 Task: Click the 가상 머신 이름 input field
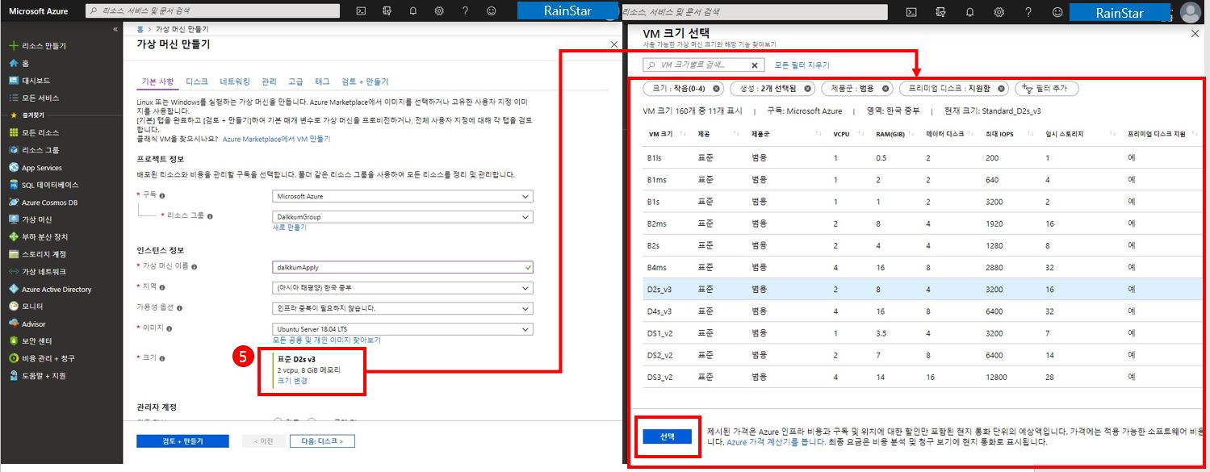pos(403,267)
